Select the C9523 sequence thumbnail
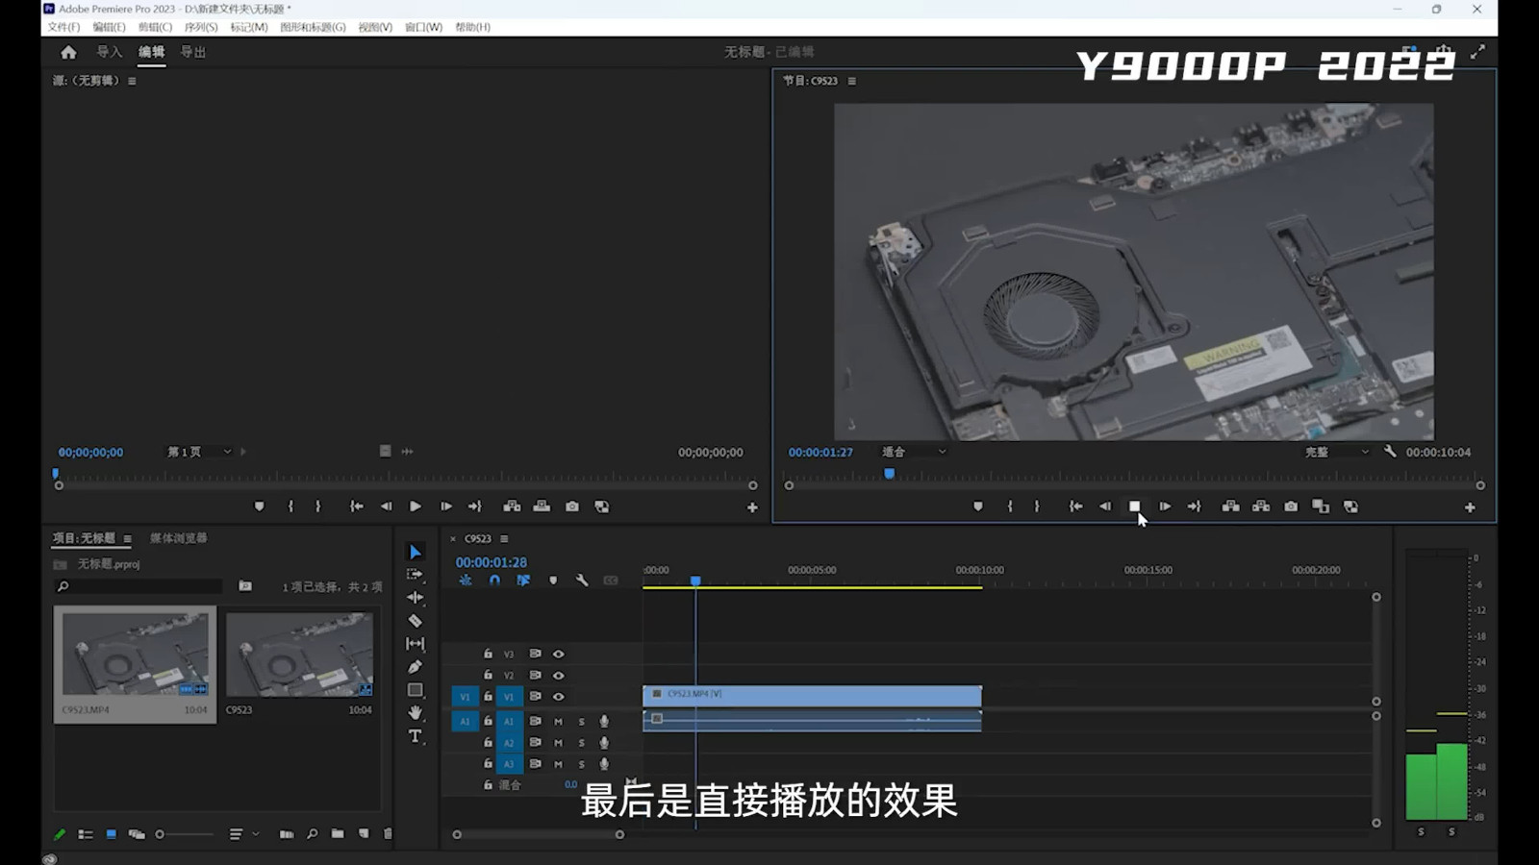The image size is (1539, 865). (x=299, y=655)
